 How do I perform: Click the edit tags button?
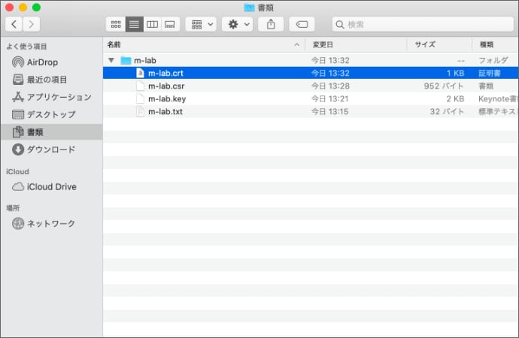[302, 24]
